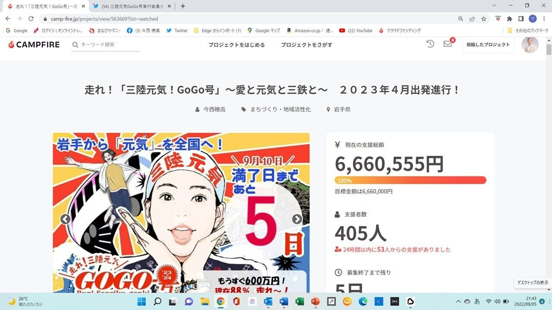Image resolution: width=552 pixels, height=310 pixels.
Task: Show hidden system tray icons
Action: coord(458,301)
